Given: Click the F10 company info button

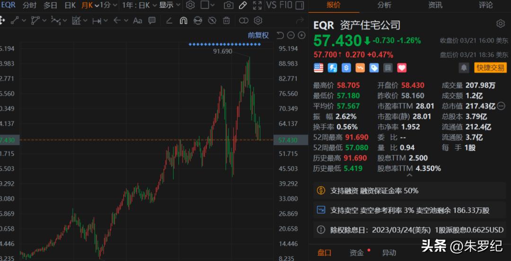Looking at the screenshot, I should coord(286,5).
